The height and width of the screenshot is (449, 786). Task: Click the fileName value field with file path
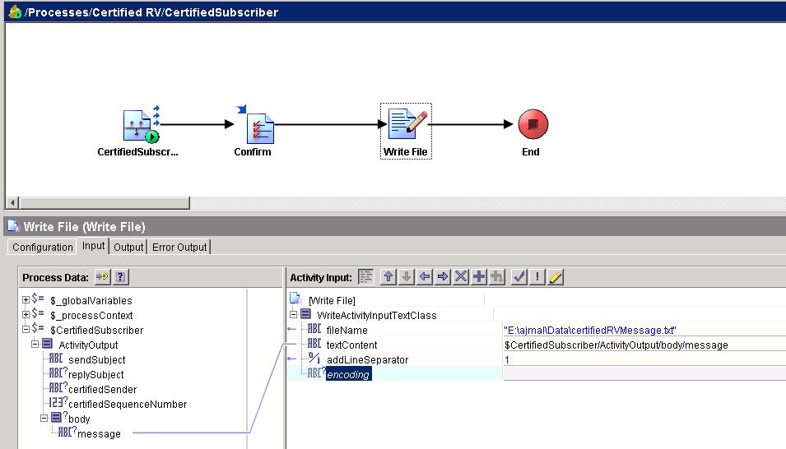pyautogui.click(x=644, y=331)
